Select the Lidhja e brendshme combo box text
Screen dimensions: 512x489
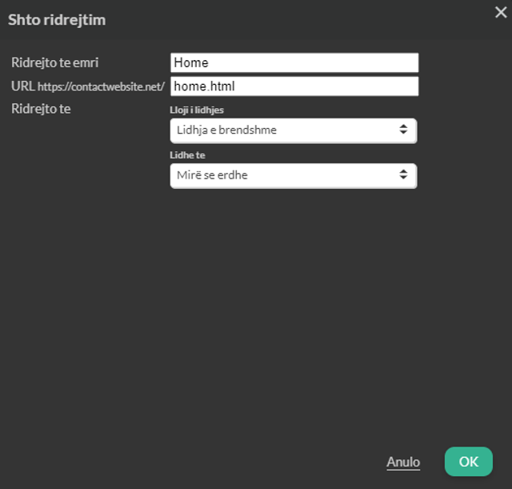(226, 130)
